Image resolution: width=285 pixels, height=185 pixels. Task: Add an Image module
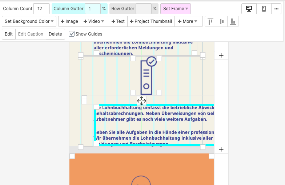[69, 21]
